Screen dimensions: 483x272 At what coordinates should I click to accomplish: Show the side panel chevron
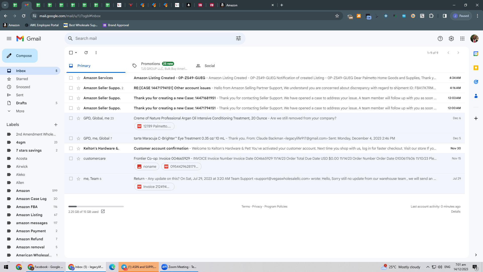point(476,255)
